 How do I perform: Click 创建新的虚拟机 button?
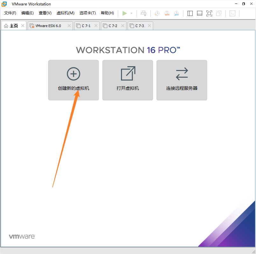pos(74,80)
